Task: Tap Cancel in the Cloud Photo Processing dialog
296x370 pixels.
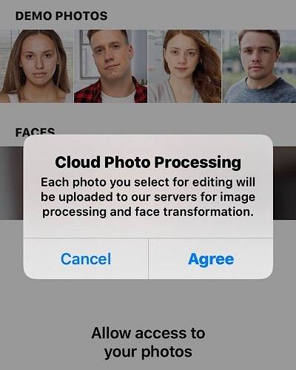Action: tap(86, 258)
